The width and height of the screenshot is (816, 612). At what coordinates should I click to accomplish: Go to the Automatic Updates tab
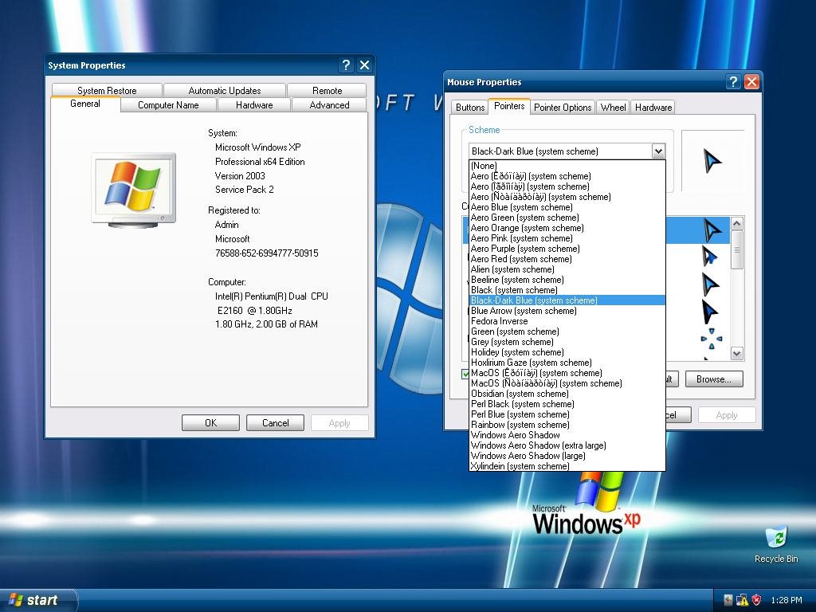point(225,91)
